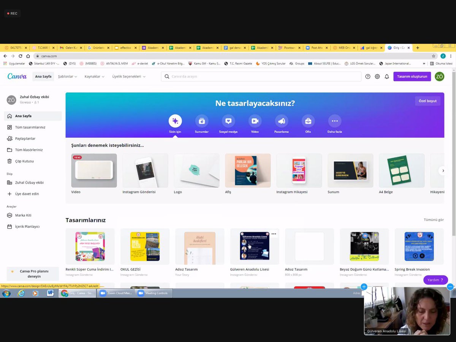This screenshot has width=456, height=342.
Task: Show Daha fazla design categories
Action: click(335, 121)
